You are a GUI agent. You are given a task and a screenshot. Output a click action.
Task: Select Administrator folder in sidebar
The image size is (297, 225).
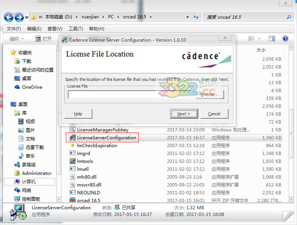33,173
